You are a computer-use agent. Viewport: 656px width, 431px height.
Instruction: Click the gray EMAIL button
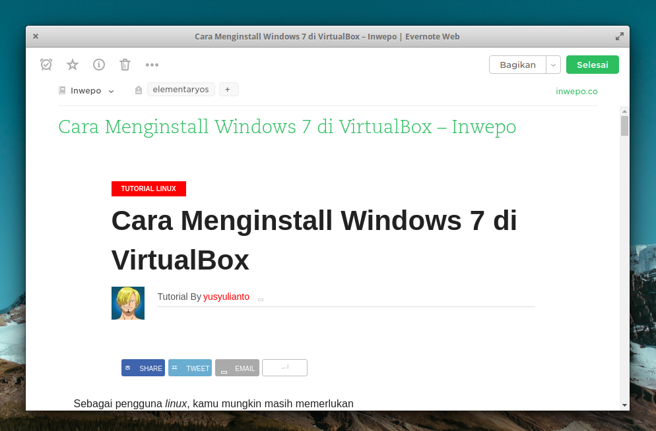click(x=237, y=368)
